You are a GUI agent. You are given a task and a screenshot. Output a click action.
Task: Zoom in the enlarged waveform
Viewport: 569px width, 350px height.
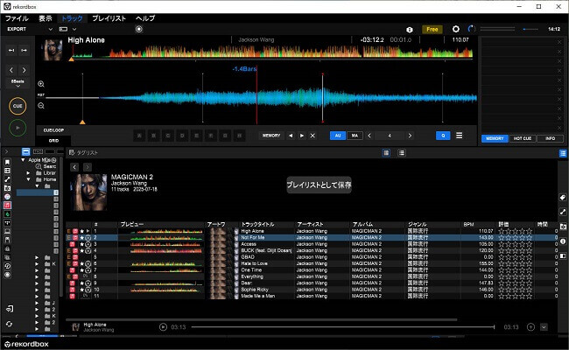click(x=41, y=84)
